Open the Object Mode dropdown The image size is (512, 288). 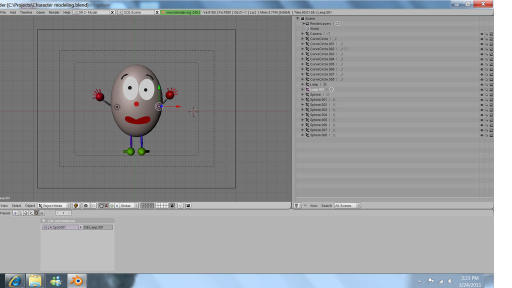pyautogui.click(x=54, y=205)
